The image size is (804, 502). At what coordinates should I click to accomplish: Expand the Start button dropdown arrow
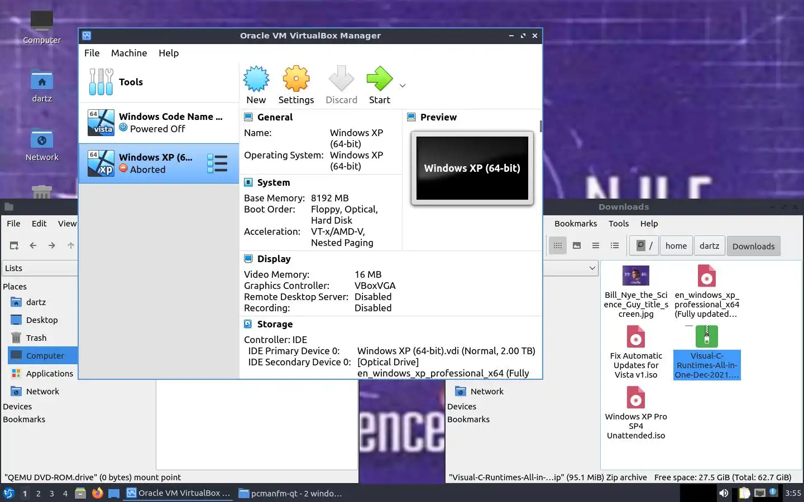click(403, 85)
